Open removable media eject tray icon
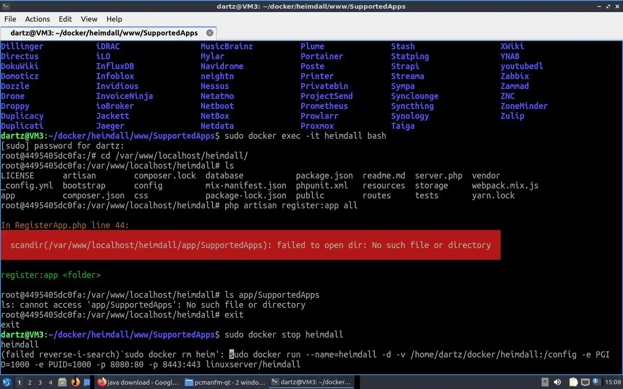 [x=545, y=382]
